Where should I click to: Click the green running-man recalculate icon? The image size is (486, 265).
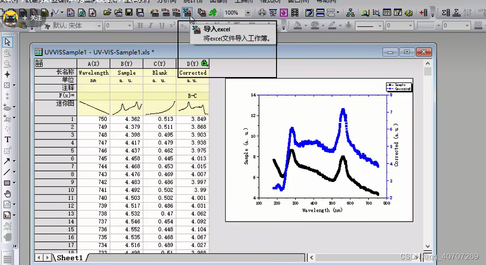point(213,12)
